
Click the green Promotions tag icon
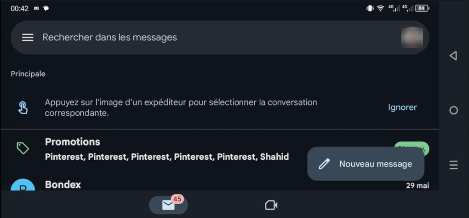pos(23,148)
